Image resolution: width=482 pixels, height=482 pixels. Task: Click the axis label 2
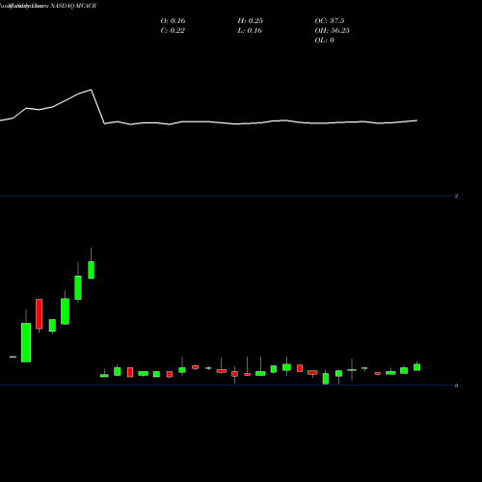pos(456,196)
